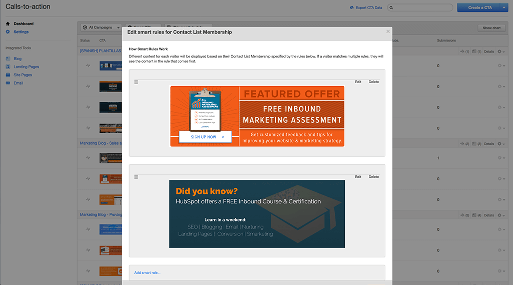Viewport: 513px width, 285px height.
Task: Click the Calls-to-action page title
Action: [28, 7]
